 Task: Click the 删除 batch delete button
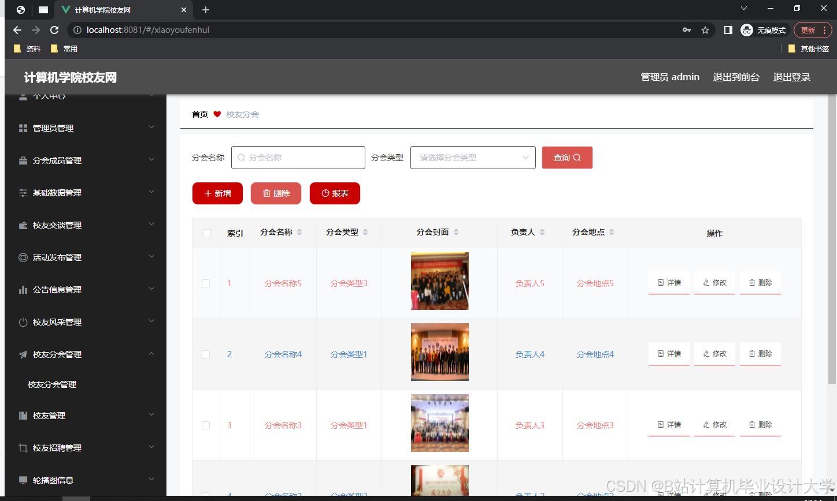click(276, 193)
